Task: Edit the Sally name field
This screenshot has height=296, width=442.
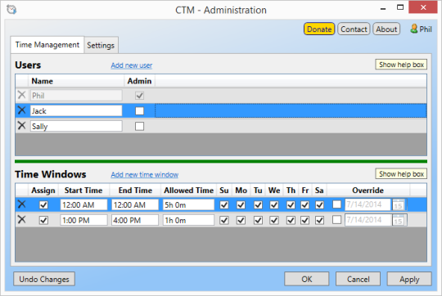Action: click(x=76, y=126)
